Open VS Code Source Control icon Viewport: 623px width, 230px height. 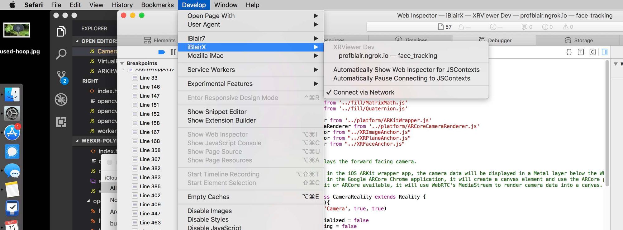pyautogui.click(x=62, y=77)
